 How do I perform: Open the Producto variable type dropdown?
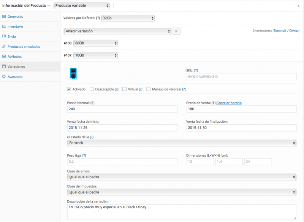pos(82,6)
